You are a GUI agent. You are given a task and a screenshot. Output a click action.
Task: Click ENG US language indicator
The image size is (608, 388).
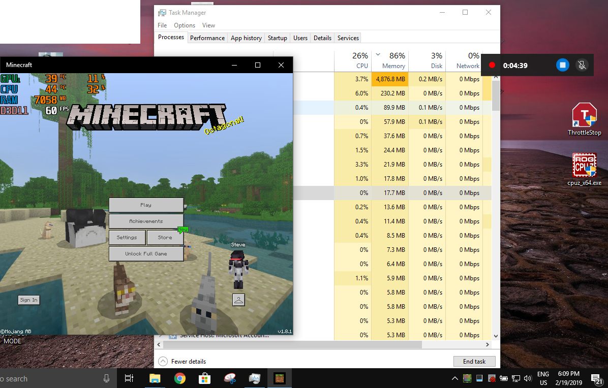tap(543, 378)
